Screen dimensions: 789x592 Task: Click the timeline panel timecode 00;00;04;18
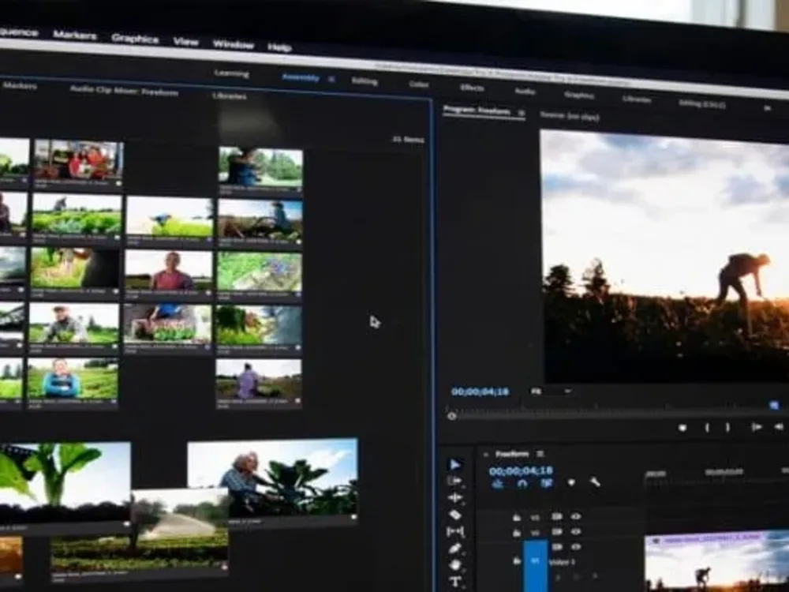click(x=521, y=470)
